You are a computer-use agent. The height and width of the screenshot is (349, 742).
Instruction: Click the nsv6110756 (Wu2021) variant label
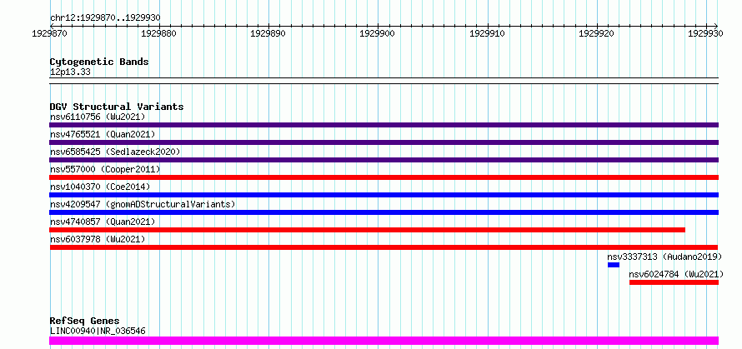98,117
